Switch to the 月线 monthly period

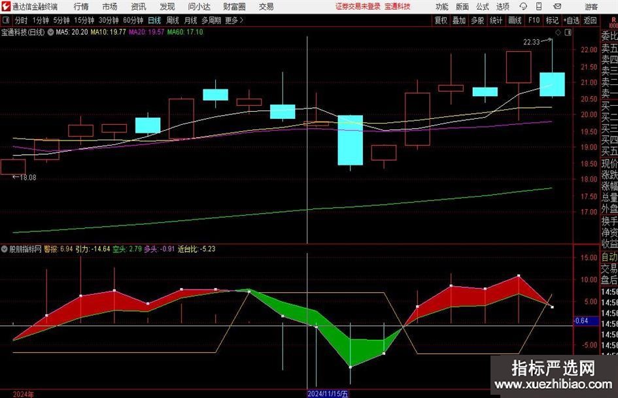click(191, 20)
